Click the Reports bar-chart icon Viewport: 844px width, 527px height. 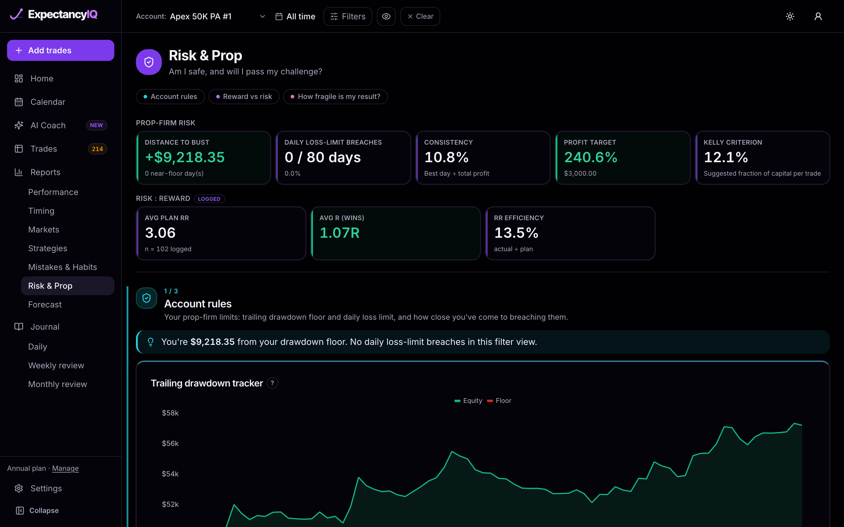(x=19, y=172)
